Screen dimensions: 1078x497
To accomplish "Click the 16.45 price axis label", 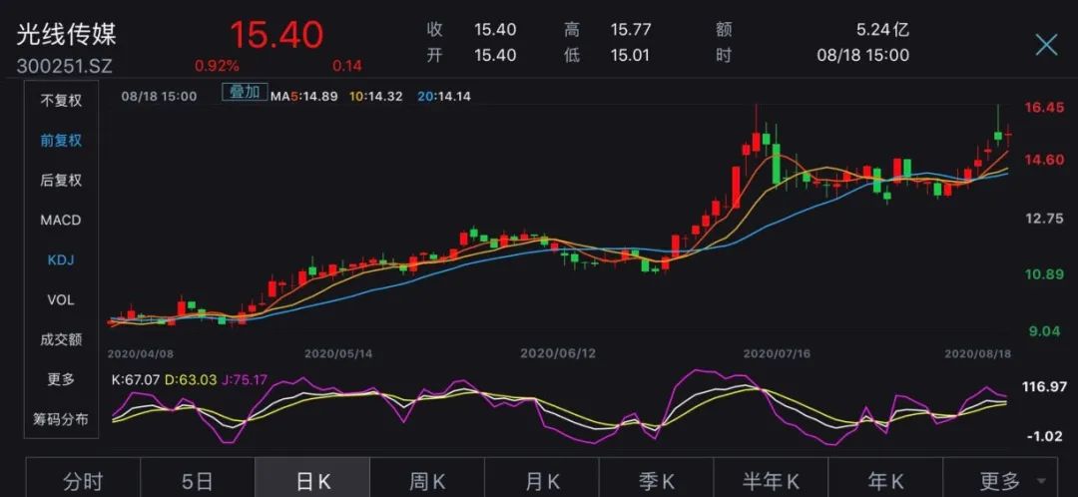I will (x=1046, y=107).
